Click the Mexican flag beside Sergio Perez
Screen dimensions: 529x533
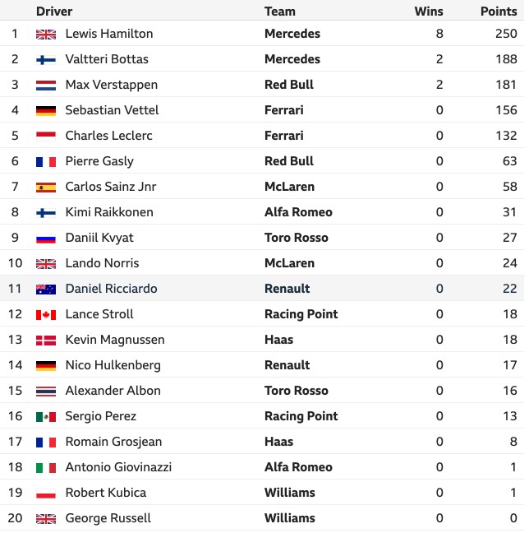click(x=46, y=416)
